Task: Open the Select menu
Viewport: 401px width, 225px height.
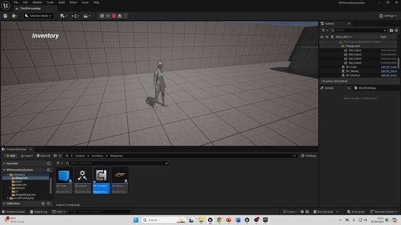Action: (73, 2)
